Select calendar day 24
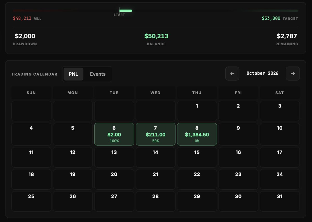 (x=280, y=179)
